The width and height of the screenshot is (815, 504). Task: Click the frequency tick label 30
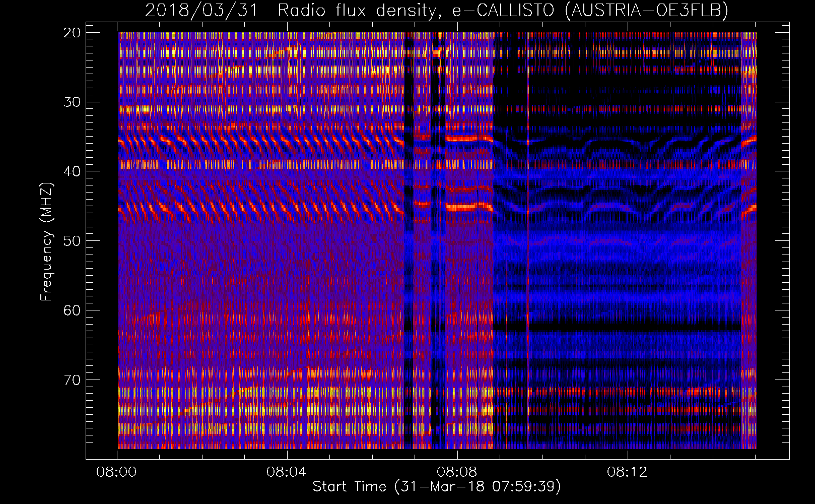coord(73,102)
